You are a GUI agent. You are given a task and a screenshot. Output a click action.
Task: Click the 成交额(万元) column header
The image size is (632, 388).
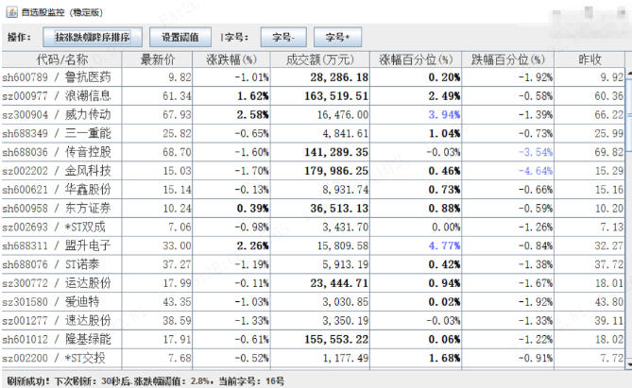320,59
